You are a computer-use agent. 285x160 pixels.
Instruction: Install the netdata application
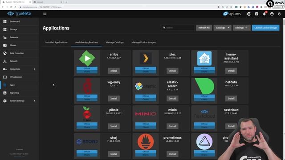(x=231, y=99)
